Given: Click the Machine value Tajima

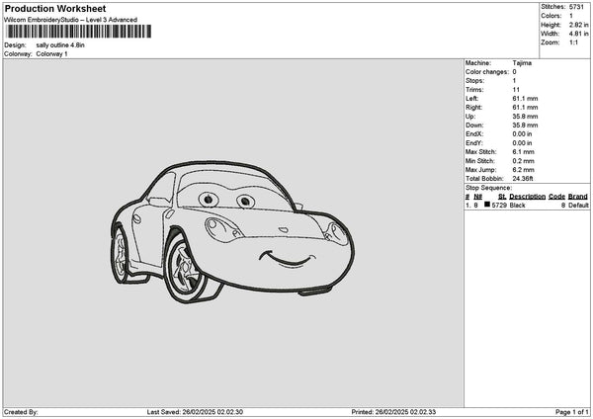Looking at the screenshot, I should pos(522,64).
